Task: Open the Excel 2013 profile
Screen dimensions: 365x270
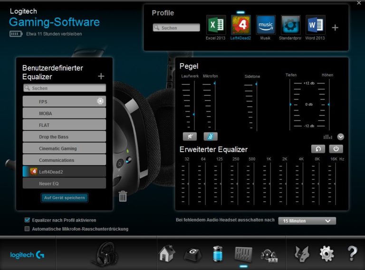Action: [216, 25]
